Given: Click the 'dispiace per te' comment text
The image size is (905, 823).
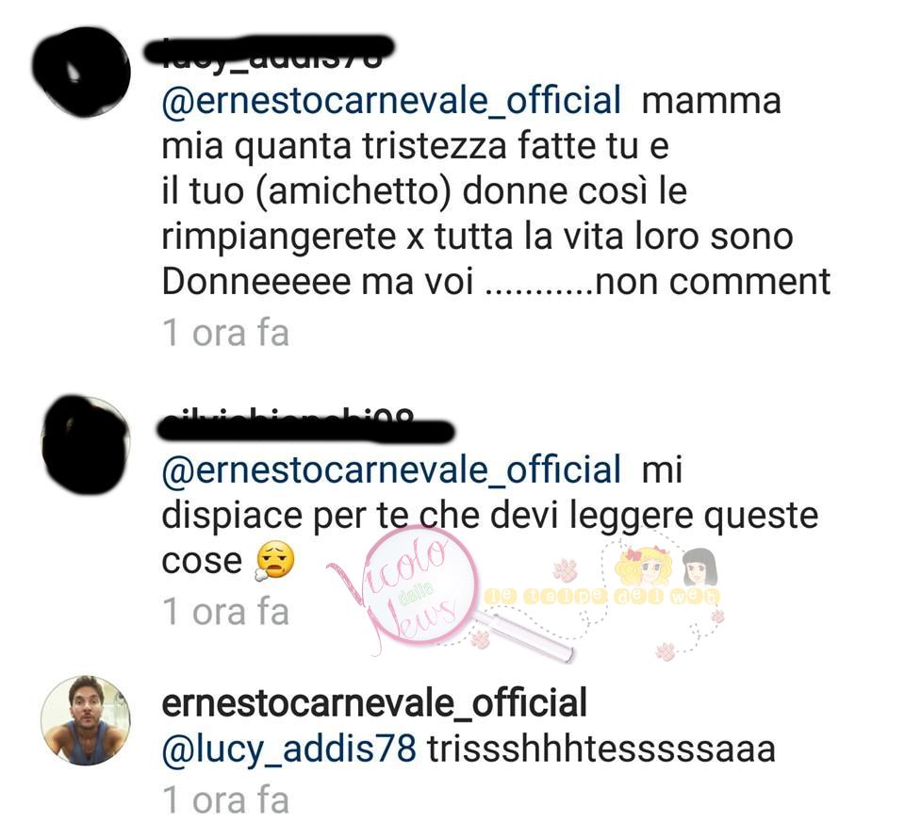Looking at the screenshot, I should (490, 515).
